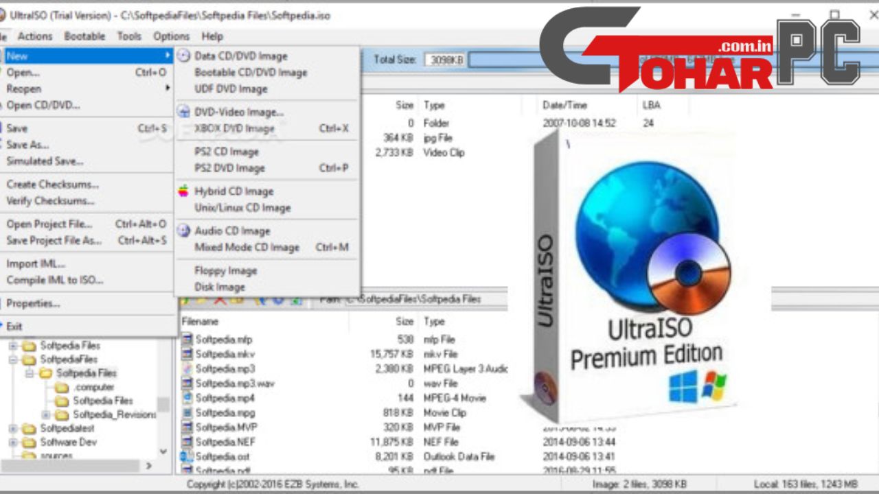879x494 pixels.
Task: Expand the Software Dev tree node
Action: click(x=13, y=442)
